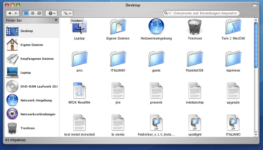Click the address path field
The width and height of the screenshot is (263, 150).
(201, 13)
